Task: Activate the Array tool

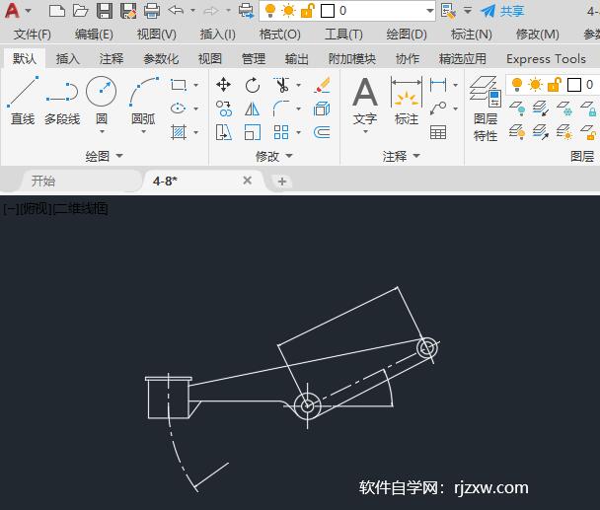Action: 281,132
